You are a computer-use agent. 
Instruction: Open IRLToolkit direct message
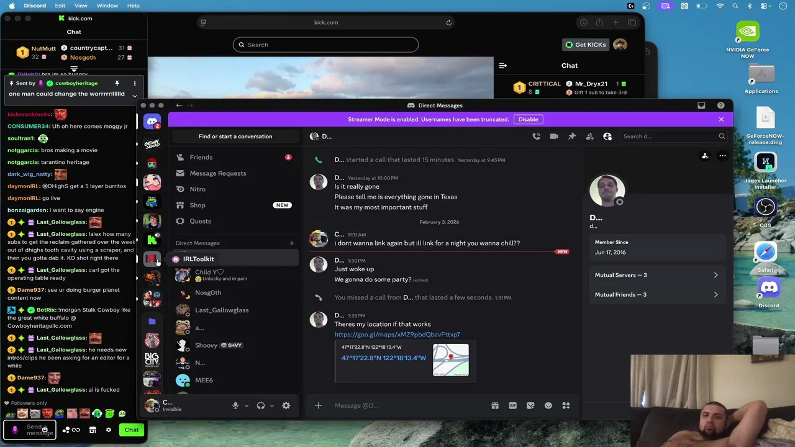click(234, 259)
